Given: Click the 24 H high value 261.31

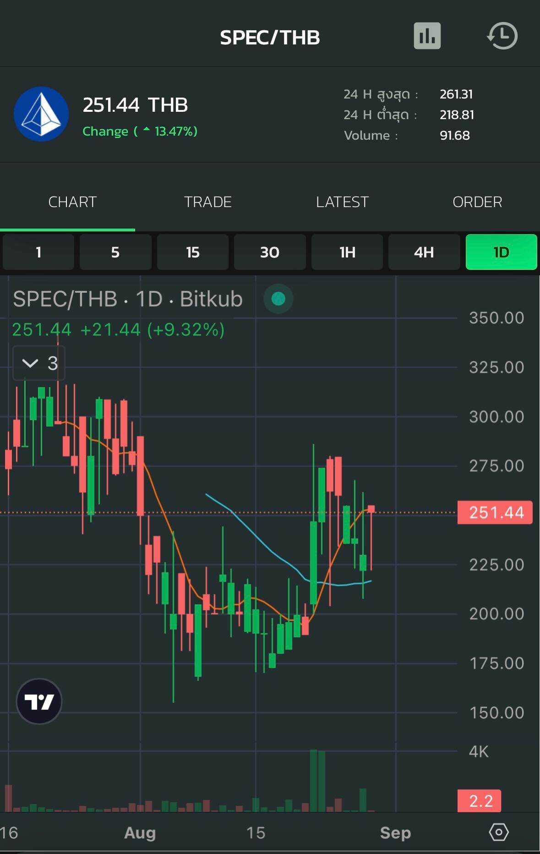Looking at the screenshot, I should (456, 94).
